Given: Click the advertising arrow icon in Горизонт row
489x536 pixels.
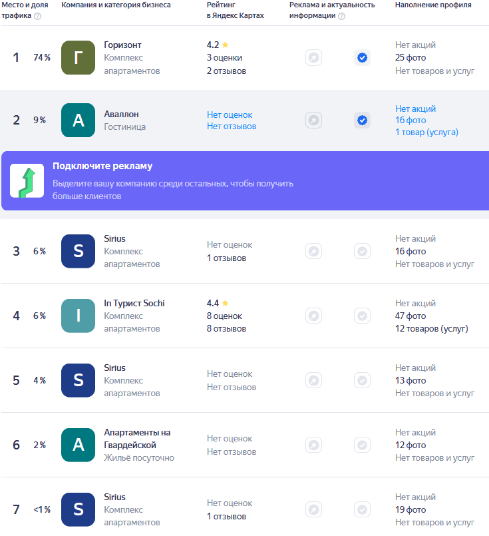Looking at the screenshot, I should pos(313,57).
